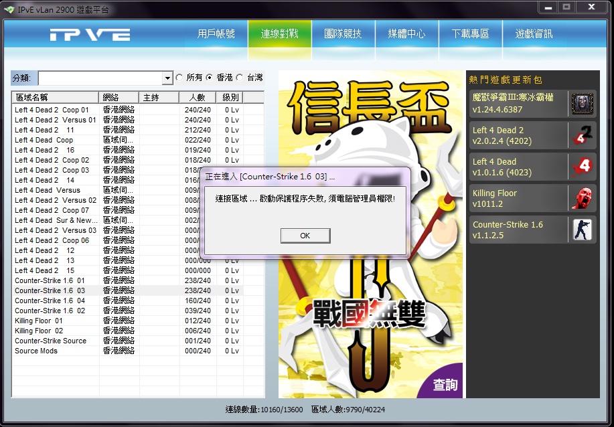Click the IPvE logo in the header
This screenshot has width=614, height=427.
90,35
